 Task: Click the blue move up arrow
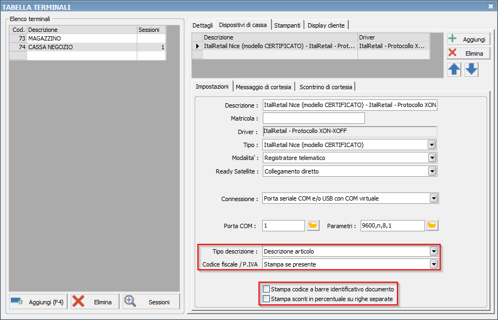454,70
